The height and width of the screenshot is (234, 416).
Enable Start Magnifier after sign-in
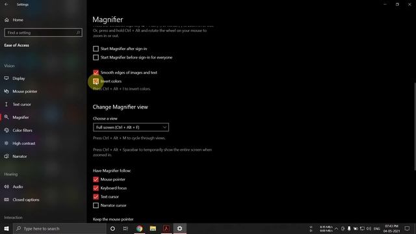coord(96,49)
